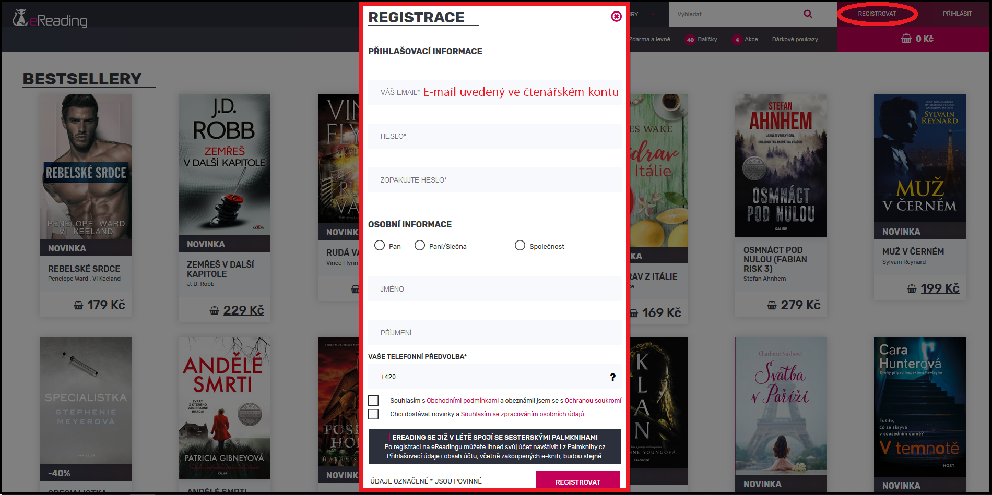Click the Jméno input field
Viewport: 992px width, 495px height.
pos(494,289)
